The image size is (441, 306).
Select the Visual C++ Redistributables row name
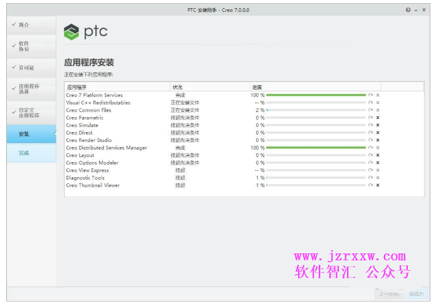coord(98,103)
